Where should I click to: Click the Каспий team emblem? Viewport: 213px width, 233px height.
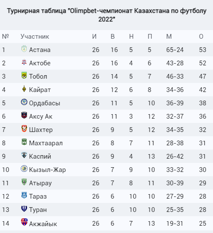pos(24,155)
